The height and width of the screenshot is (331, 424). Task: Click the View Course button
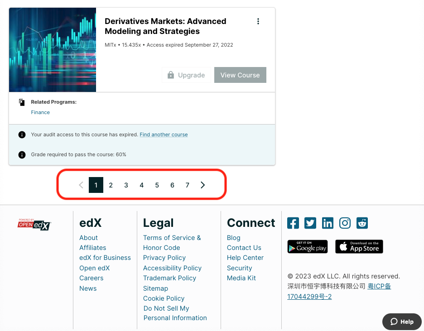240,75
